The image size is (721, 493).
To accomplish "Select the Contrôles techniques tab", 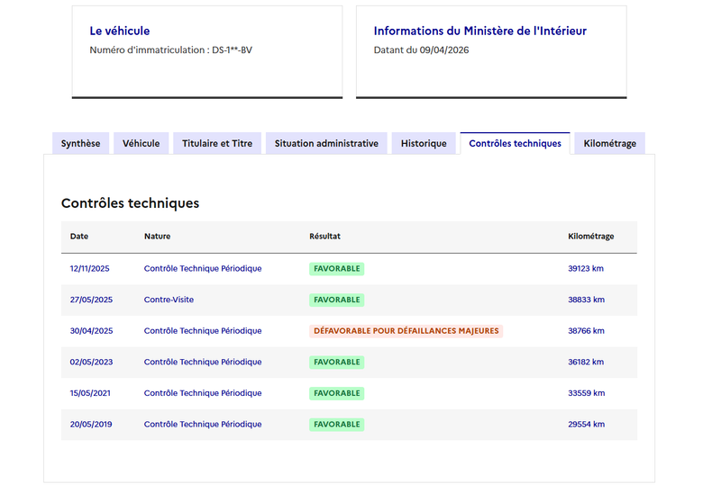I will (515, 144).
